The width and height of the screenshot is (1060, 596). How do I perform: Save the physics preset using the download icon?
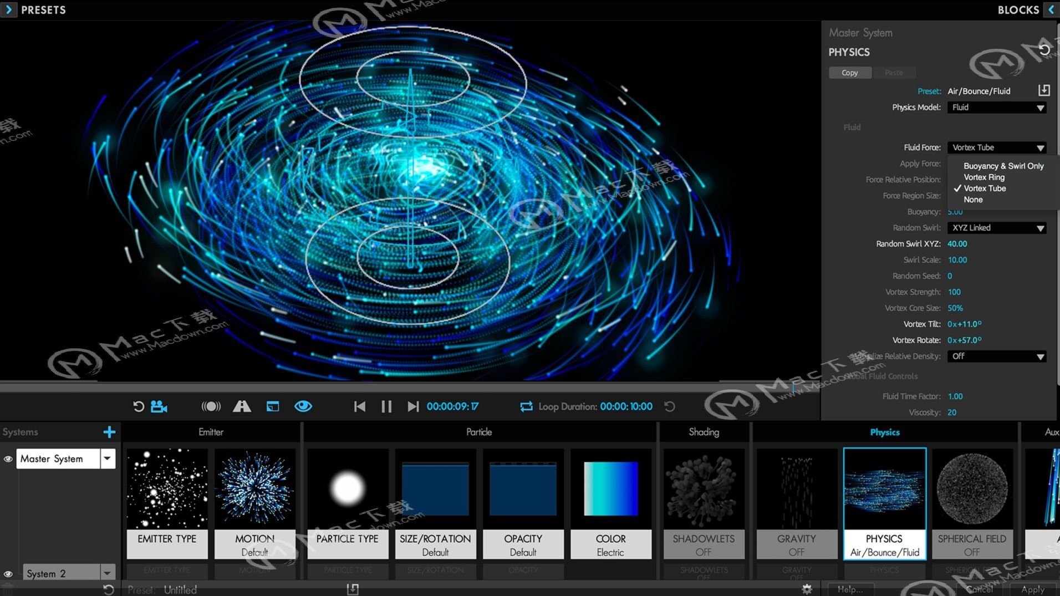1044,90
